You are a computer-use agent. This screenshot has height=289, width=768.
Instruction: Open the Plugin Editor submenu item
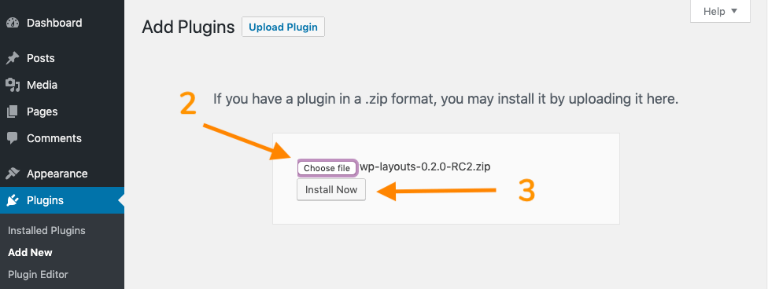tap(39, 274)
